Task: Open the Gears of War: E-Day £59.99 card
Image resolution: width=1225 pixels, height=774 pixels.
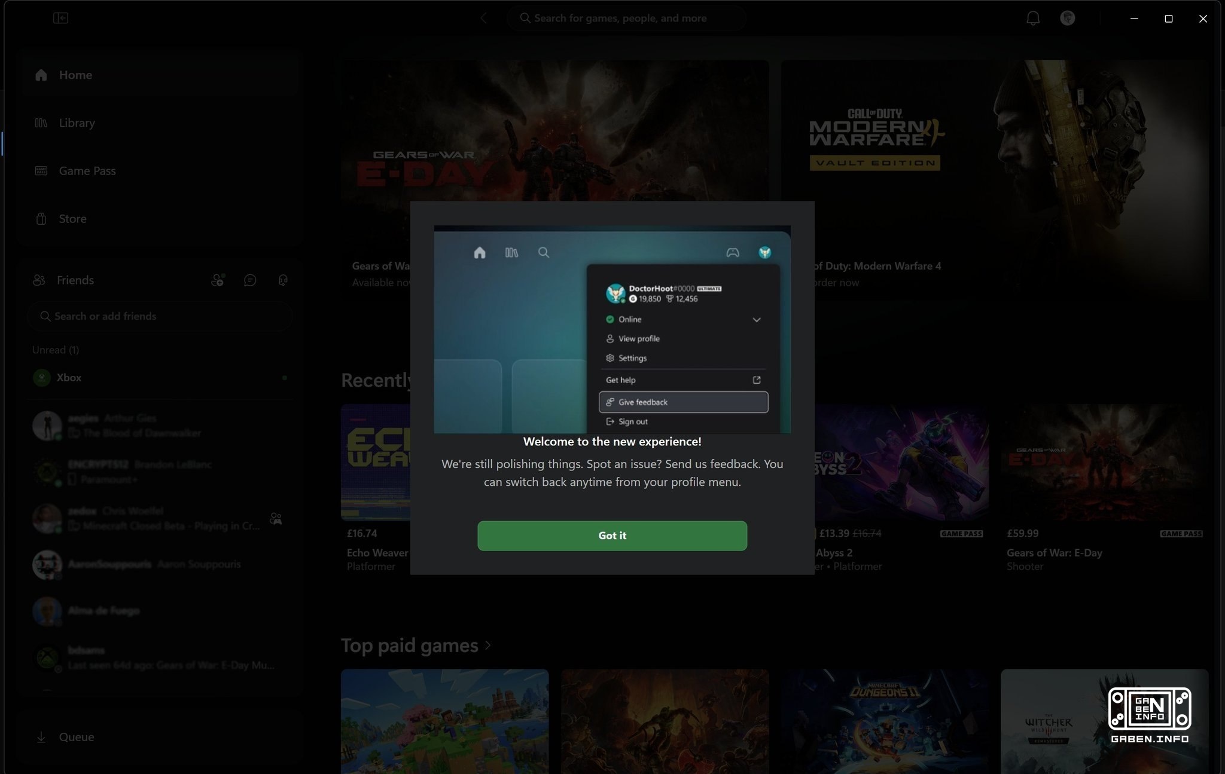Action: (x=1104, y=489)
